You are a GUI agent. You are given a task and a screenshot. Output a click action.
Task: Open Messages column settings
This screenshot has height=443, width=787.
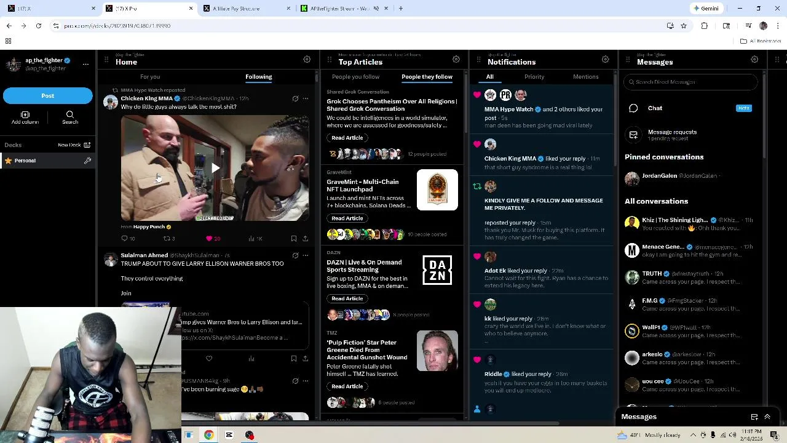(754, 59)
